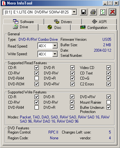
Task: Toggle the Video CD checkbox
Action: (x=108, y=68)
